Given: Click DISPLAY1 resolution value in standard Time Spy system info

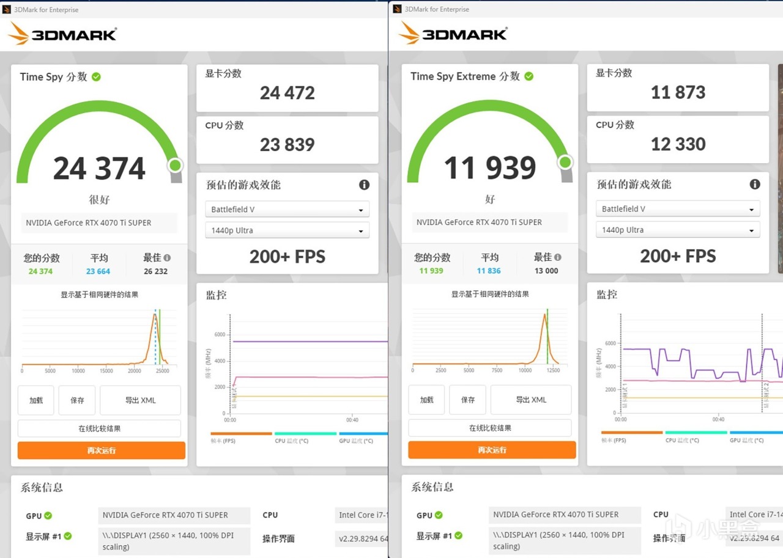Looking at the screenshot, I should [x=174, y=541].
